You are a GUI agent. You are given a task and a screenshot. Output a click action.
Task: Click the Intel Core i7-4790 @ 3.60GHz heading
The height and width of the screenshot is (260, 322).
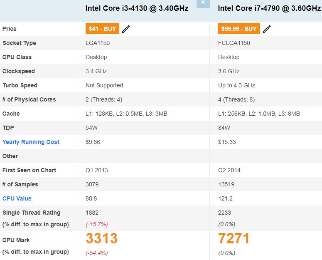pyautogui.click(x=269, y=8)
